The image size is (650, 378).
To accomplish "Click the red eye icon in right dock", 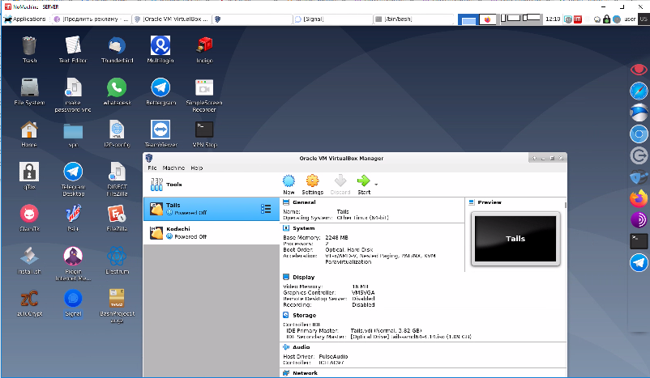I will tap(639, 70).
